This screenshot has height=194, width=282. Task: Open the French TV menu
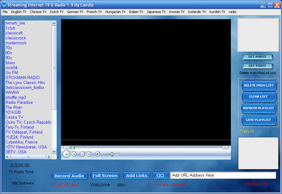tap(94, 12)
